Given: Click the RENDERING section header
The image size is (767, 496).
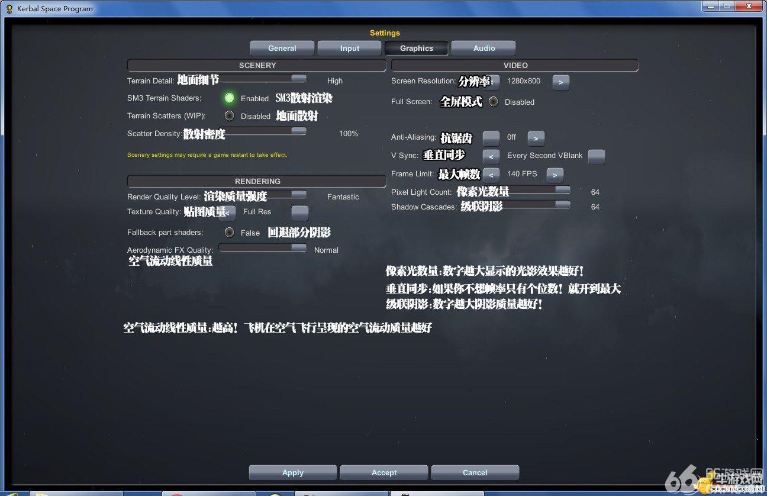Looking at the screenshot, I should [257, 181].
